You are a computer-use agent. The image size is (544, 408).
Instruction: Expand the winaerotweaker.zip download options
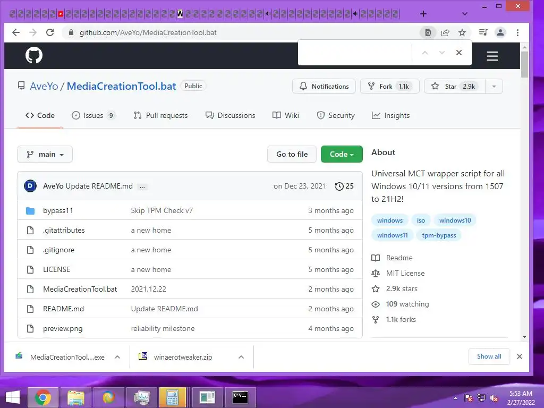coord(241,357)
